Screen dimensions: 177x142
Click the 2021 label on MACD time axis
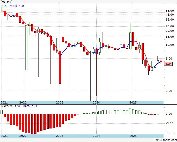click(4, 136)
